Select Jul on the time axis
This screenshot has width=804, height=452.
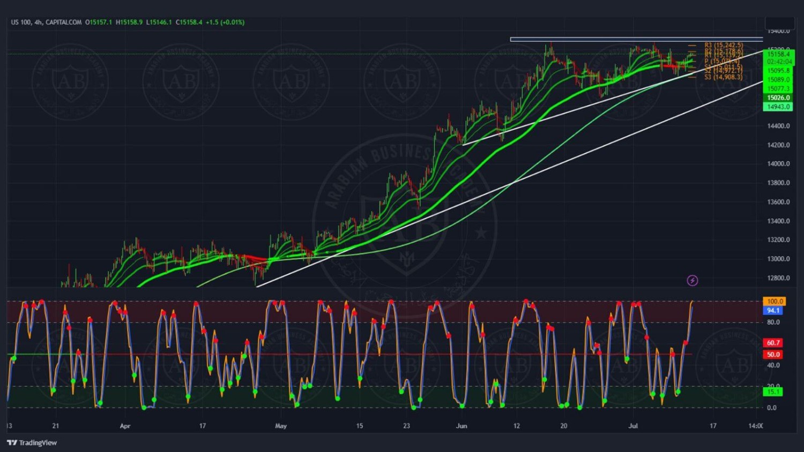pos(633,426)
